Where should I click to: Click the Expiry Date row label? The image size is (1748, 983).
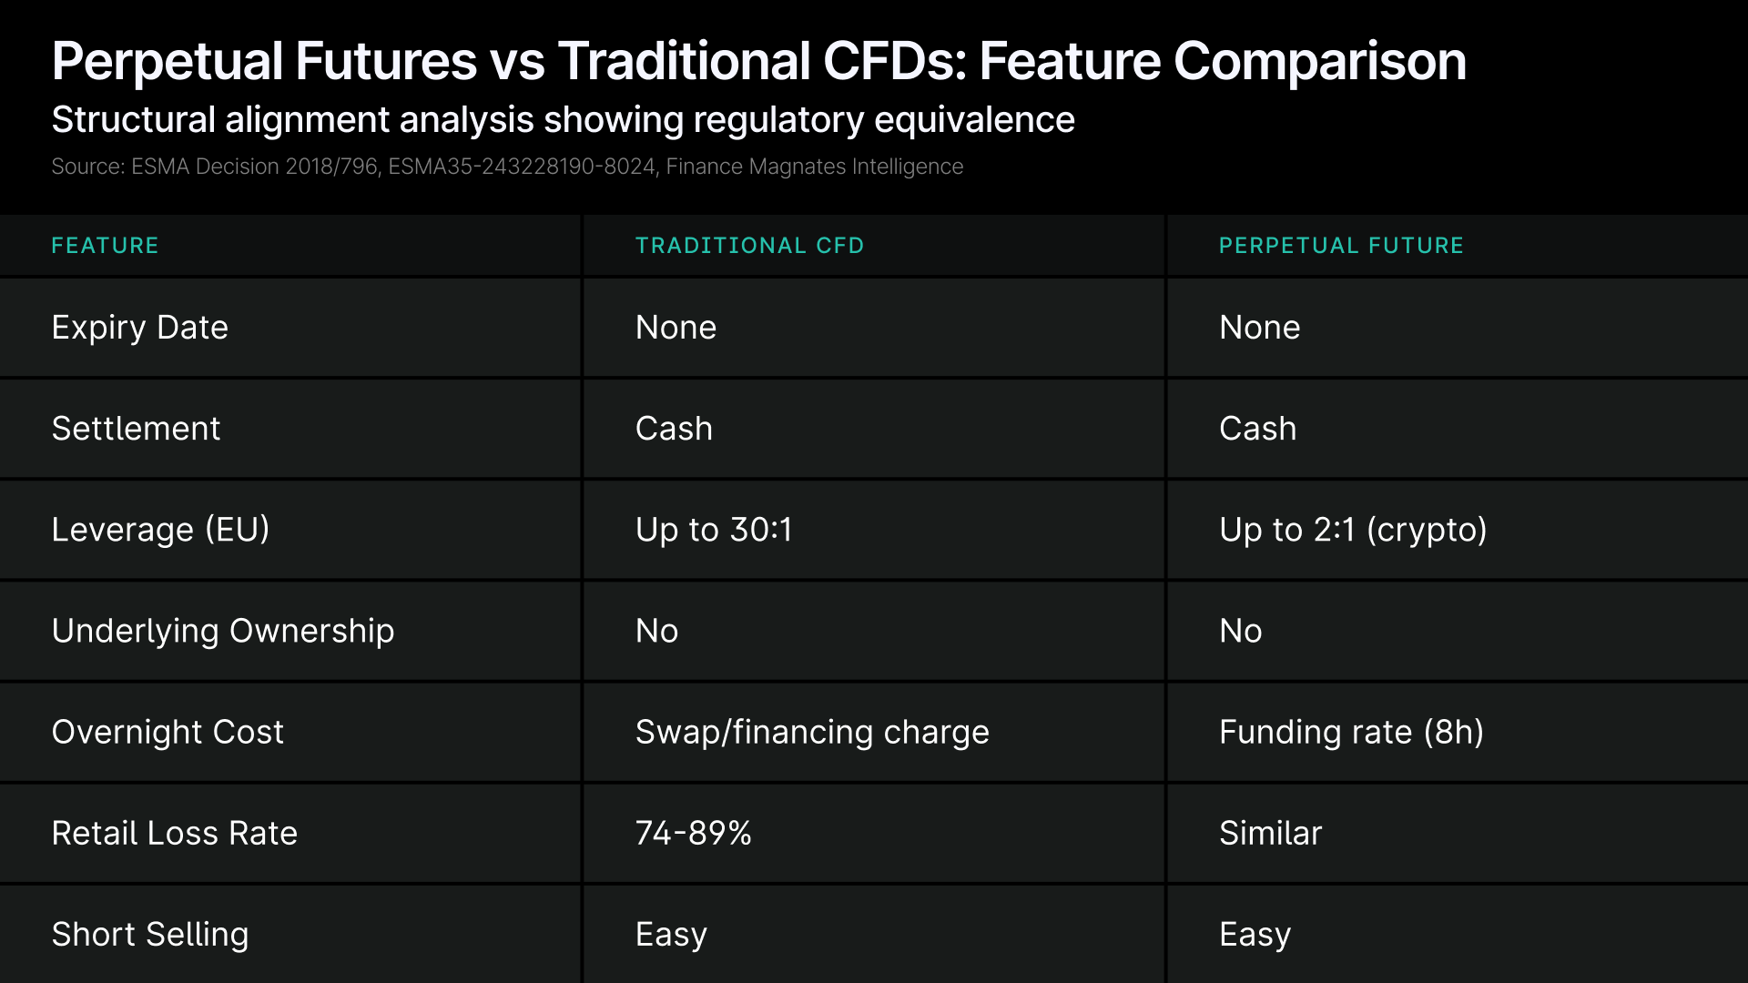coord(139,328)
